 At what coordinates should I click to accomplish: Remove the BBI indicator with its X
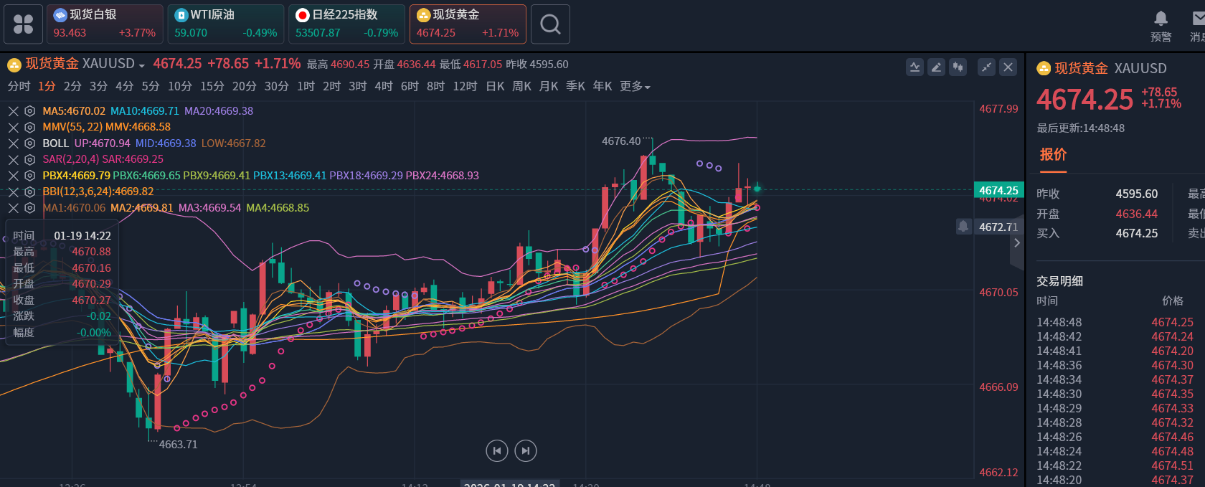pyautogui.click(x=13, y=192)
